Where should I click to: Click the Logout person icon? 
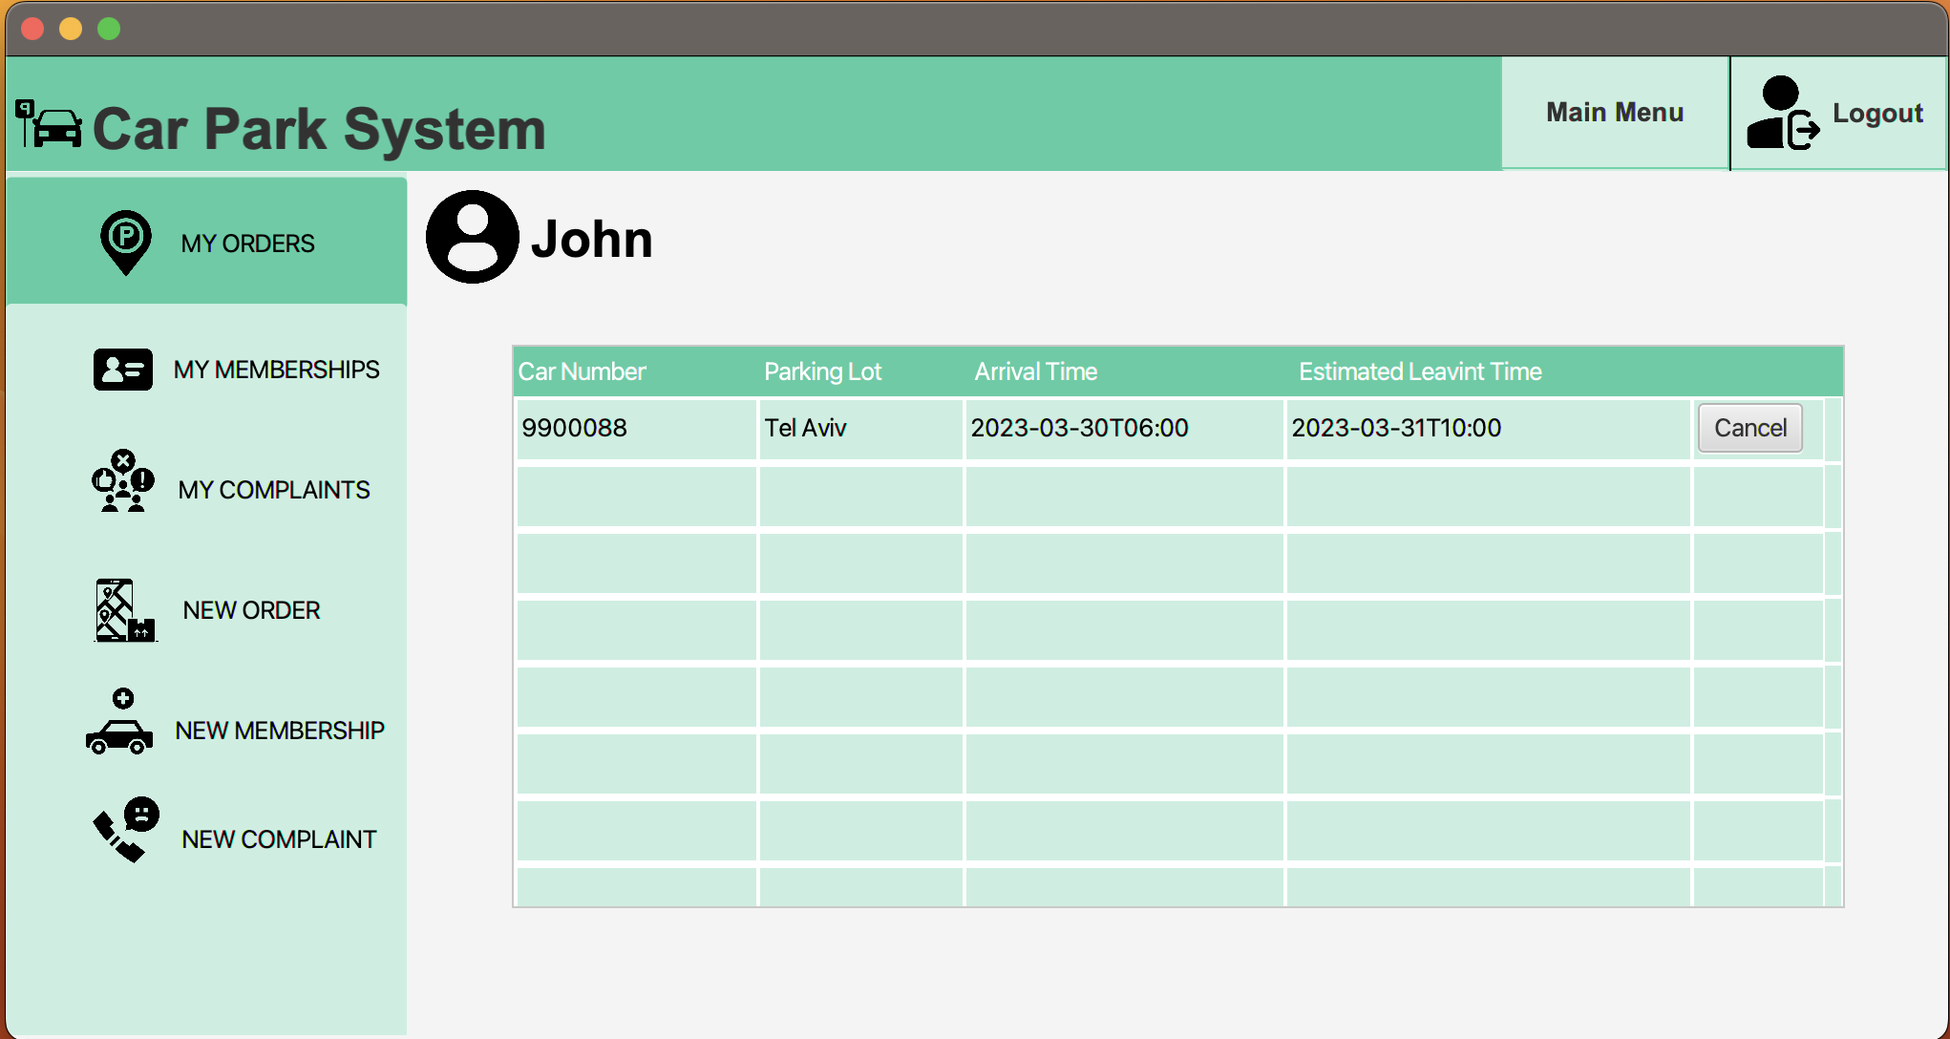tap(1780, 114)
